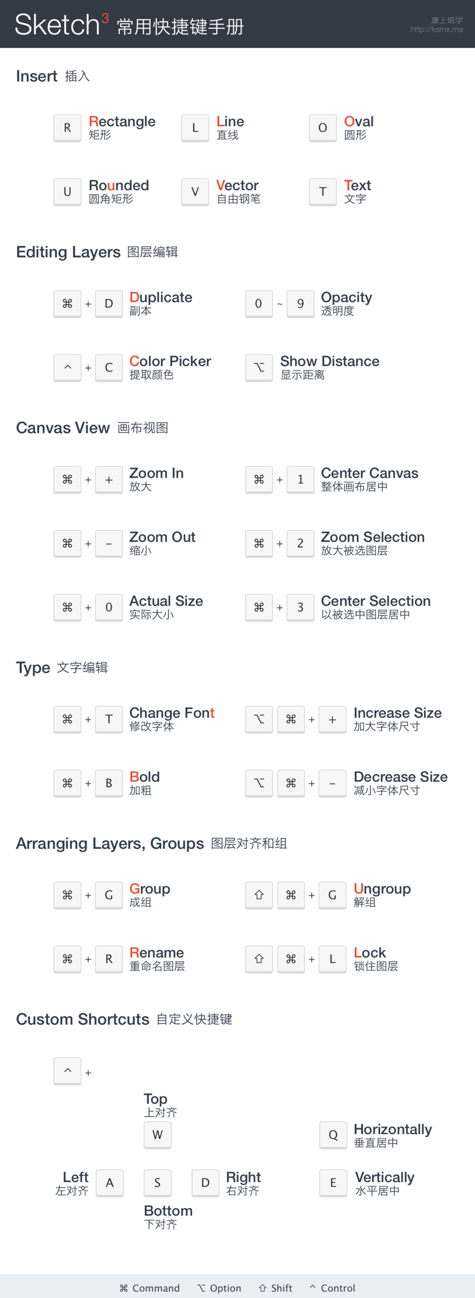Click the W key under Top
The width and height of the screenshot is (475, 1298).
(158, 1134)
